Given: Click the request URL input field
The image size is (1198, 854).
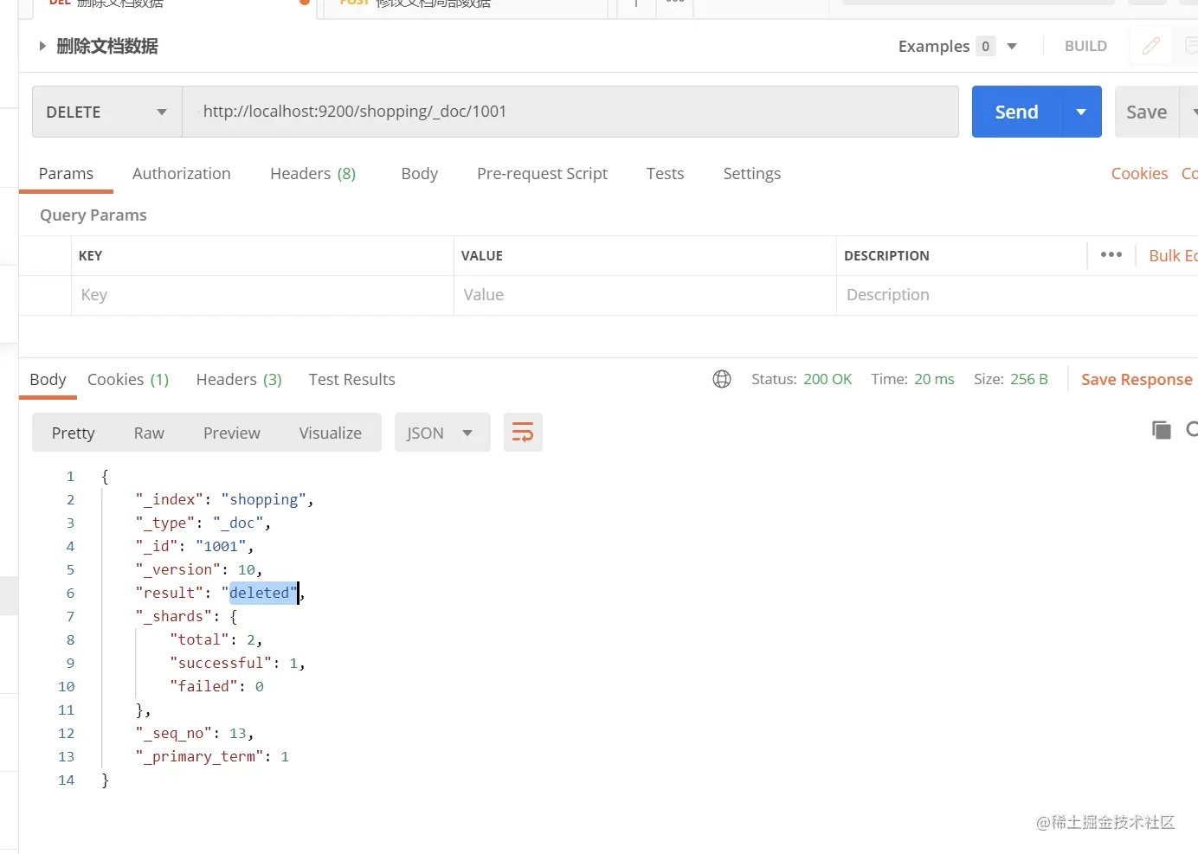Looking at the screenshot, I should tap(571, 112).
